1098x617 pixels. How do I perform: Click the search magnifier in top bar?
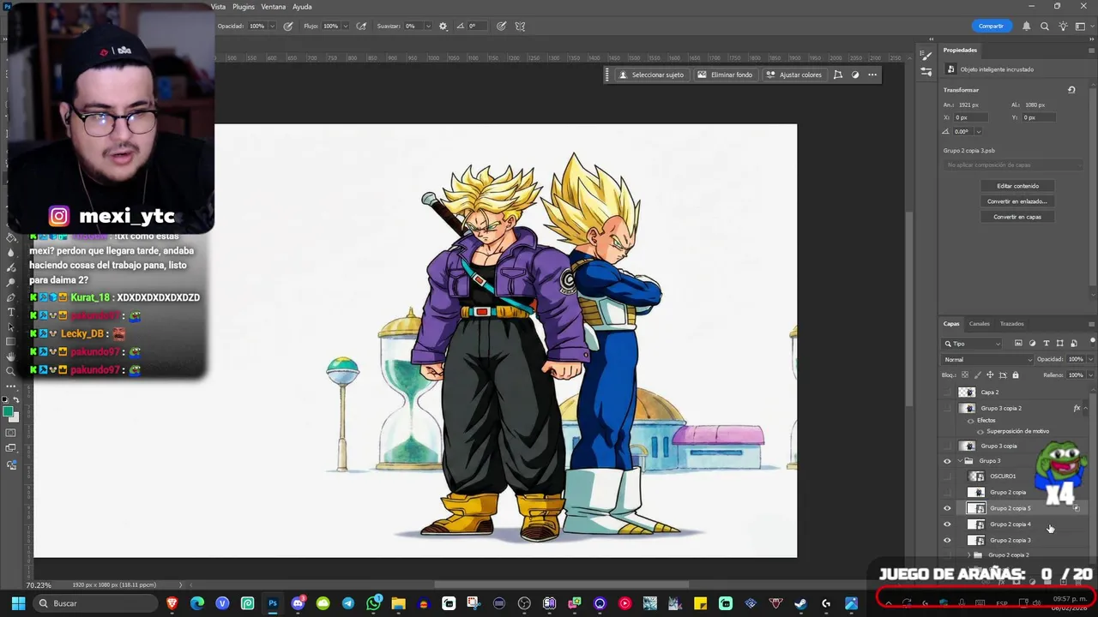(x=1045, y=27)
